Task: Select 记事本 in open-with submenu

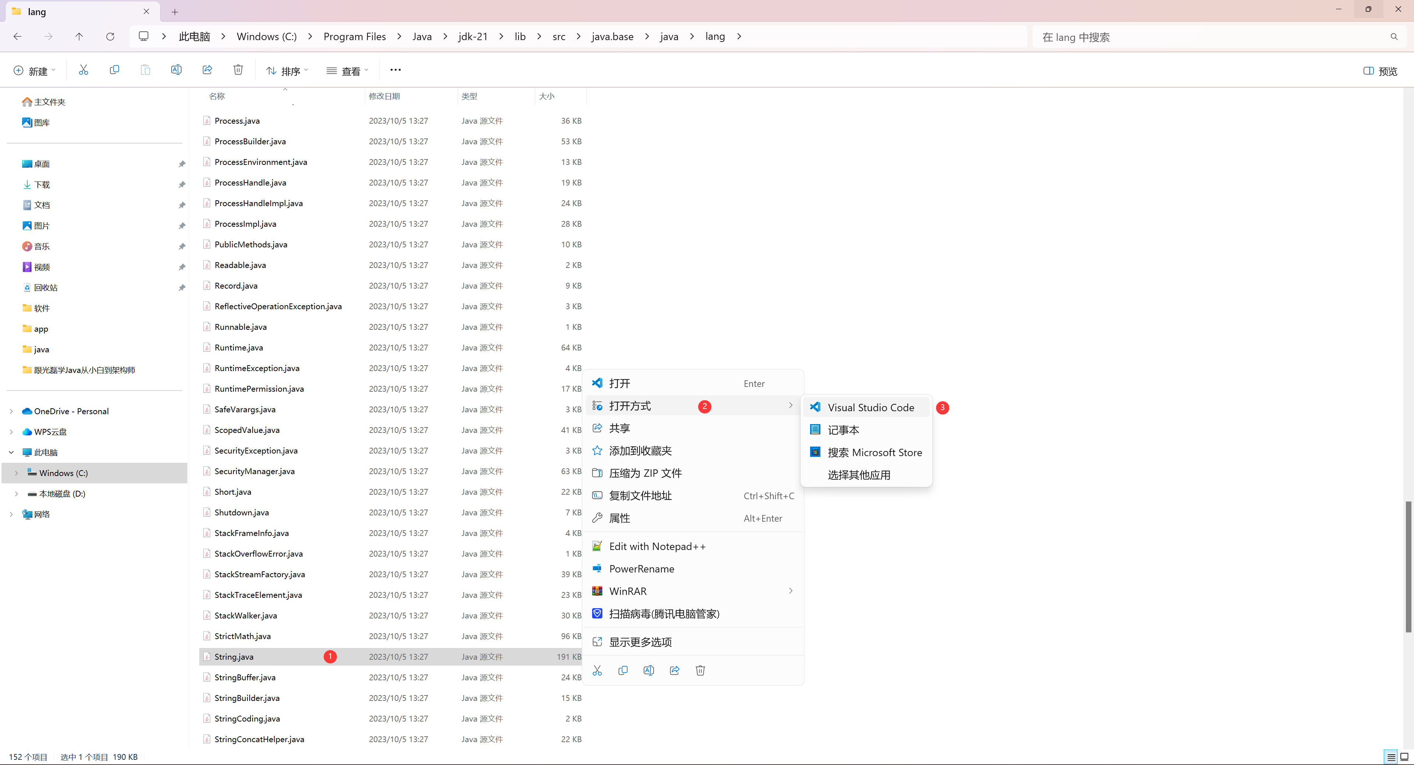Action: click(x=867, y=430)
